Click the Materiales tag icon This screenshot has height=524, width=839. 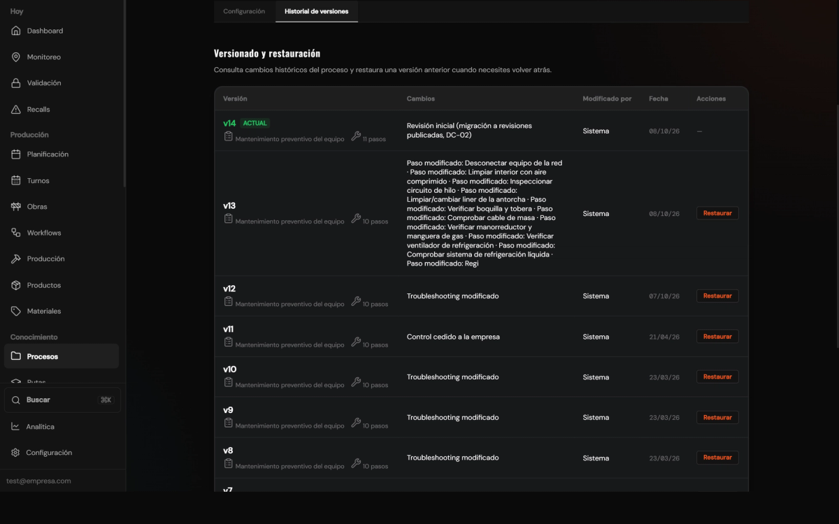(x=16, y=311)
